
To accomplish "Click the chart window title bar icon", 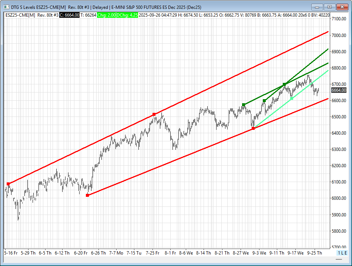I will [x=6, y=7].
